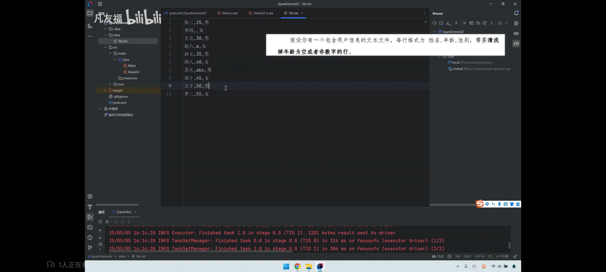606x272 pixels.
Task: Rerun the DataFilter run configuration
Action: (100, 222)
